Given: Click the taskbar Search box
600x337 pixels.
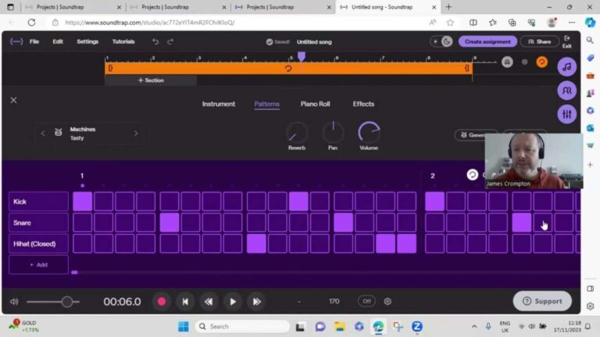Looking at the screenshot, I should coord(242,326).
